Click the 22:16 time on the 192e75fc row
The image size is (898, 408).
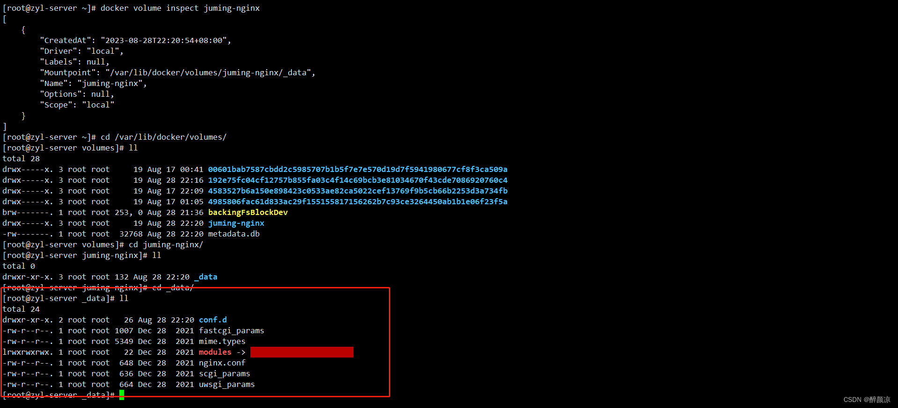click(192, 180)
